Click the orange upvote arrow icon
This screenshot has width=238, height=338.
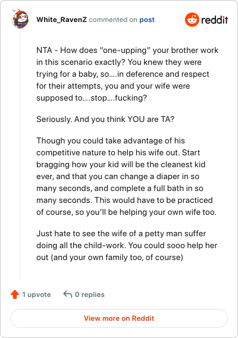pyautogui.click(x=15, y=294)
